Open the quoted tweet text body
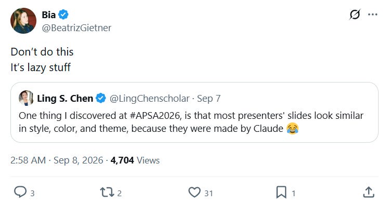389x205 pixels. click(x=191, y=122)
